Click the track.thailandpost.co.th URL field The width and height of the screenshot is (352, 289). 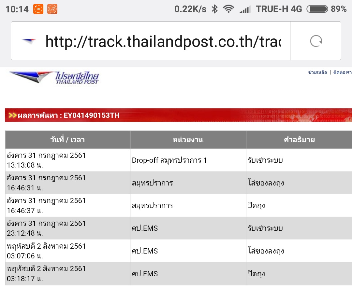163,41
